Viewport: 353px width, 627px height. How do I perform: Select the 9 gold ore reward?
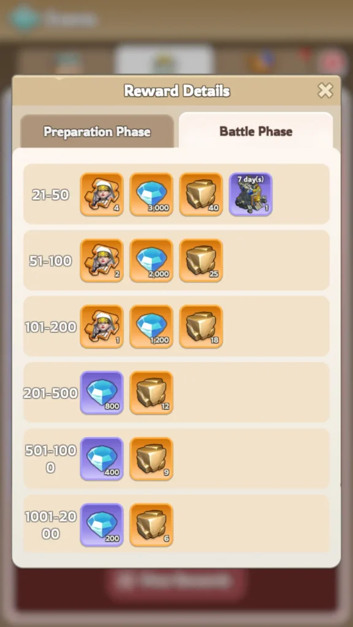151,459
